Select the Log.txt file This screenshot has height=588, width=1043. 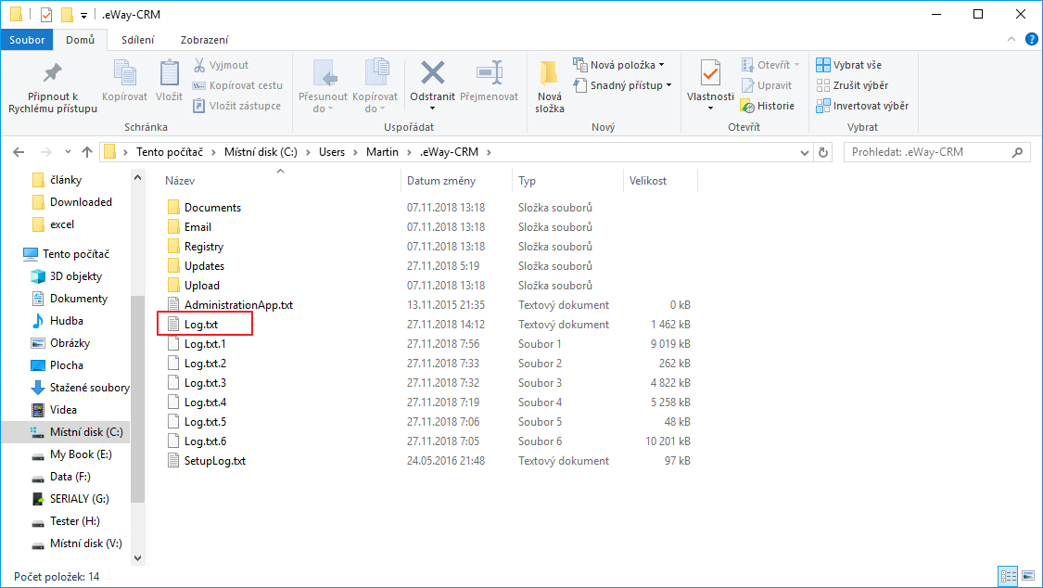[201, 325]
